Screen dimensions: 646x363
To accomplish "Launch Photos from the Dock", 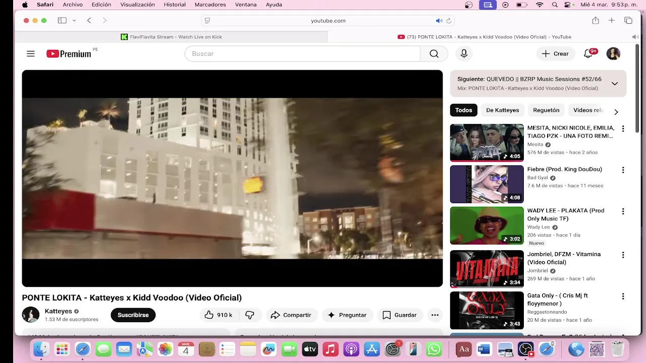I will pyautogui.click(x=165, y=349).
